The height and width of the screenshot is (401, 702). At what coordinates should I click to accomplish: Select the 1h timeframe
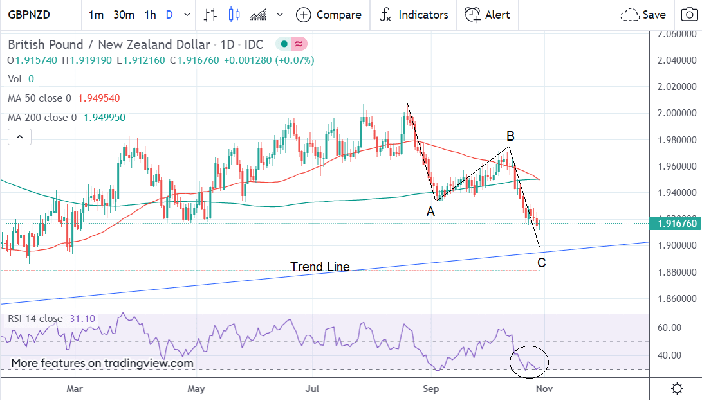[x=150, y=15]
